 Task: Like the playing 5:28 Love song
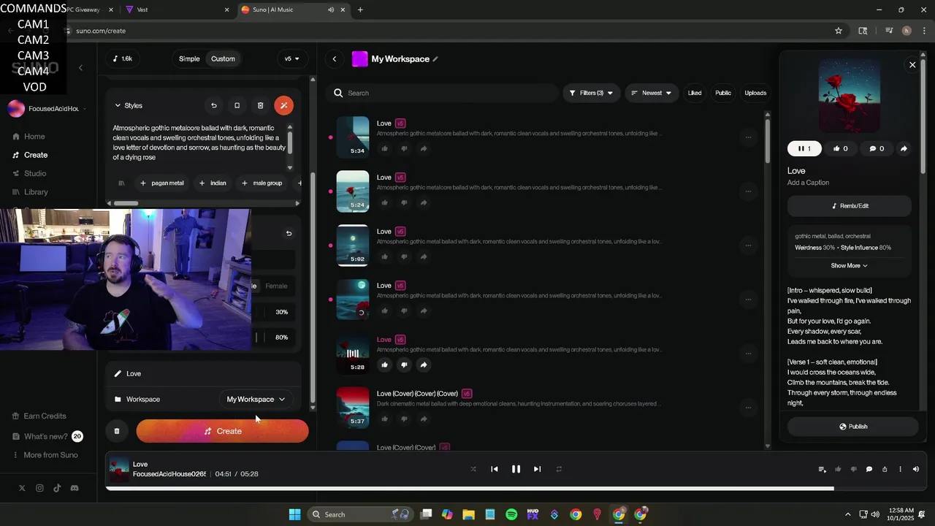coord(384,365)
